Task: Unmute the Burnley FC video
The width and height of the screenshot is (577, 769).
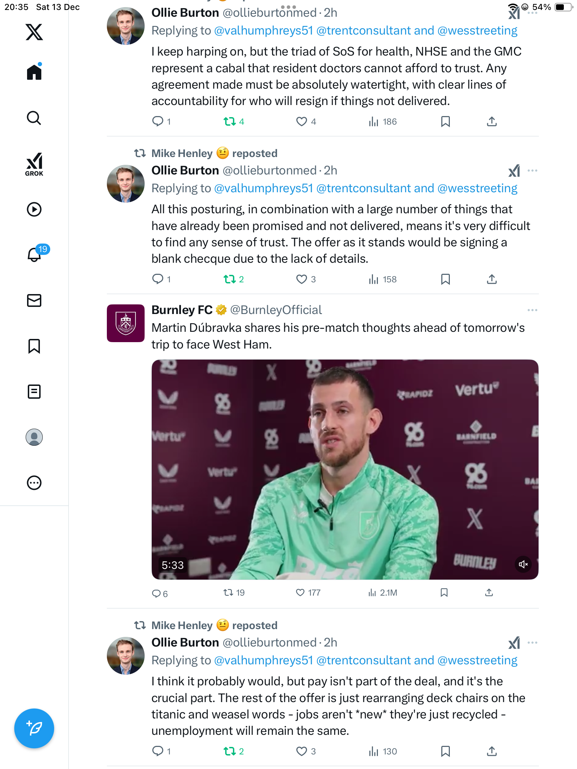Action: [x=523, y=564]
